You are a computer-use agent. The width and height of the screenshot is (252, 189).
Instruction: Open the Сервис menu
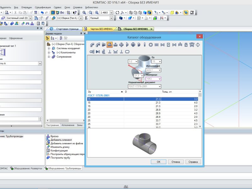(x=58, y=7)
